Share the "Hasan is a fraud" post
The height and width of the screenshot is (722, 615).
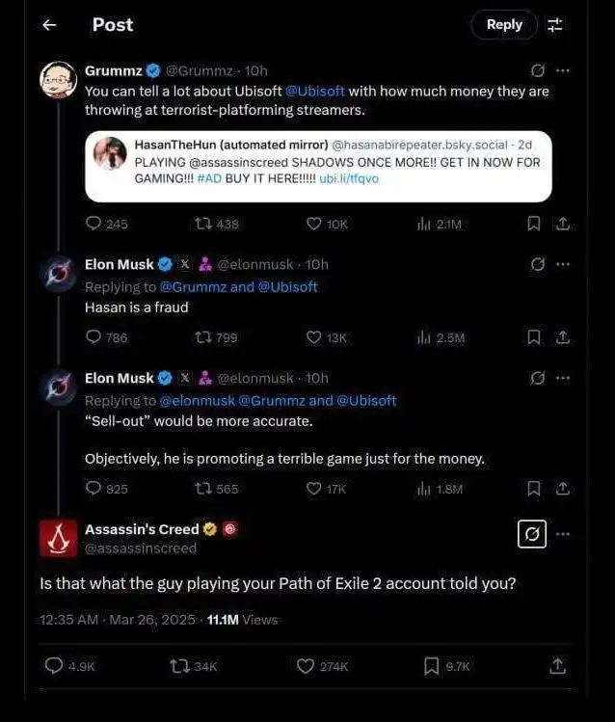[x=563, y=337]
